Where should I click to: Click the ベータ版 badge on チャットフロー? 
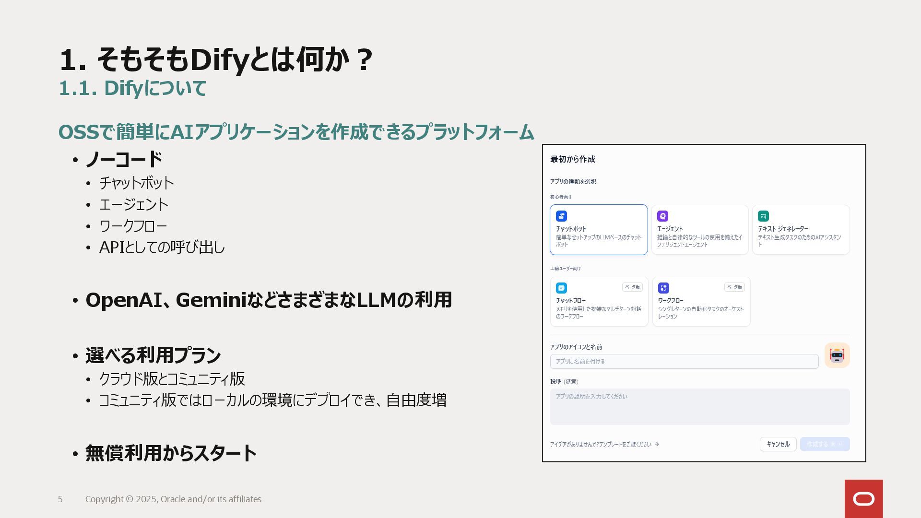click(x=632, y=287)
